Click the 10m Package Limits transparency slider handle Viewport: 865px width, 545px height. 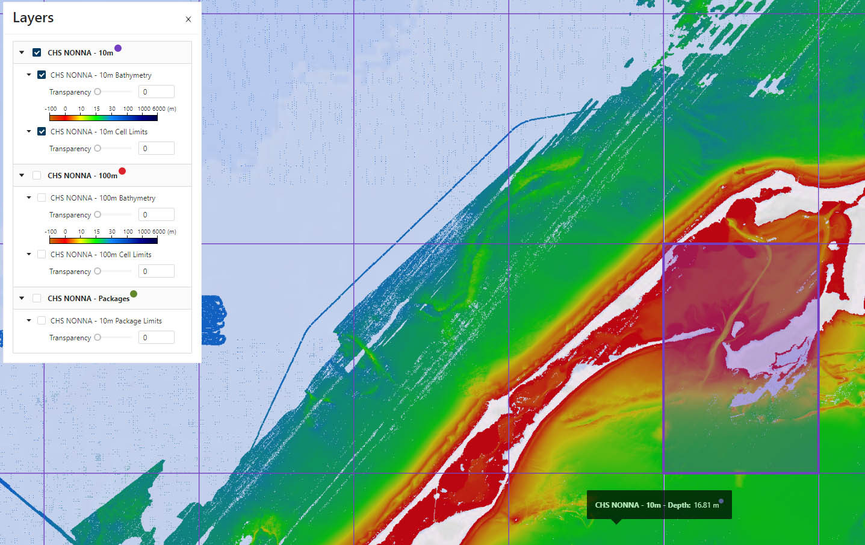click(98, 337)
